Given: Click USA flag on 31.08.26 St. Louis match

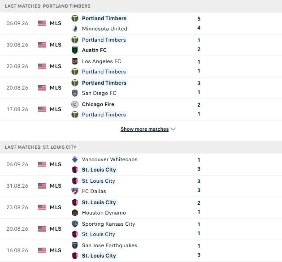Looking at the screenshot, I should coord(42,186).
